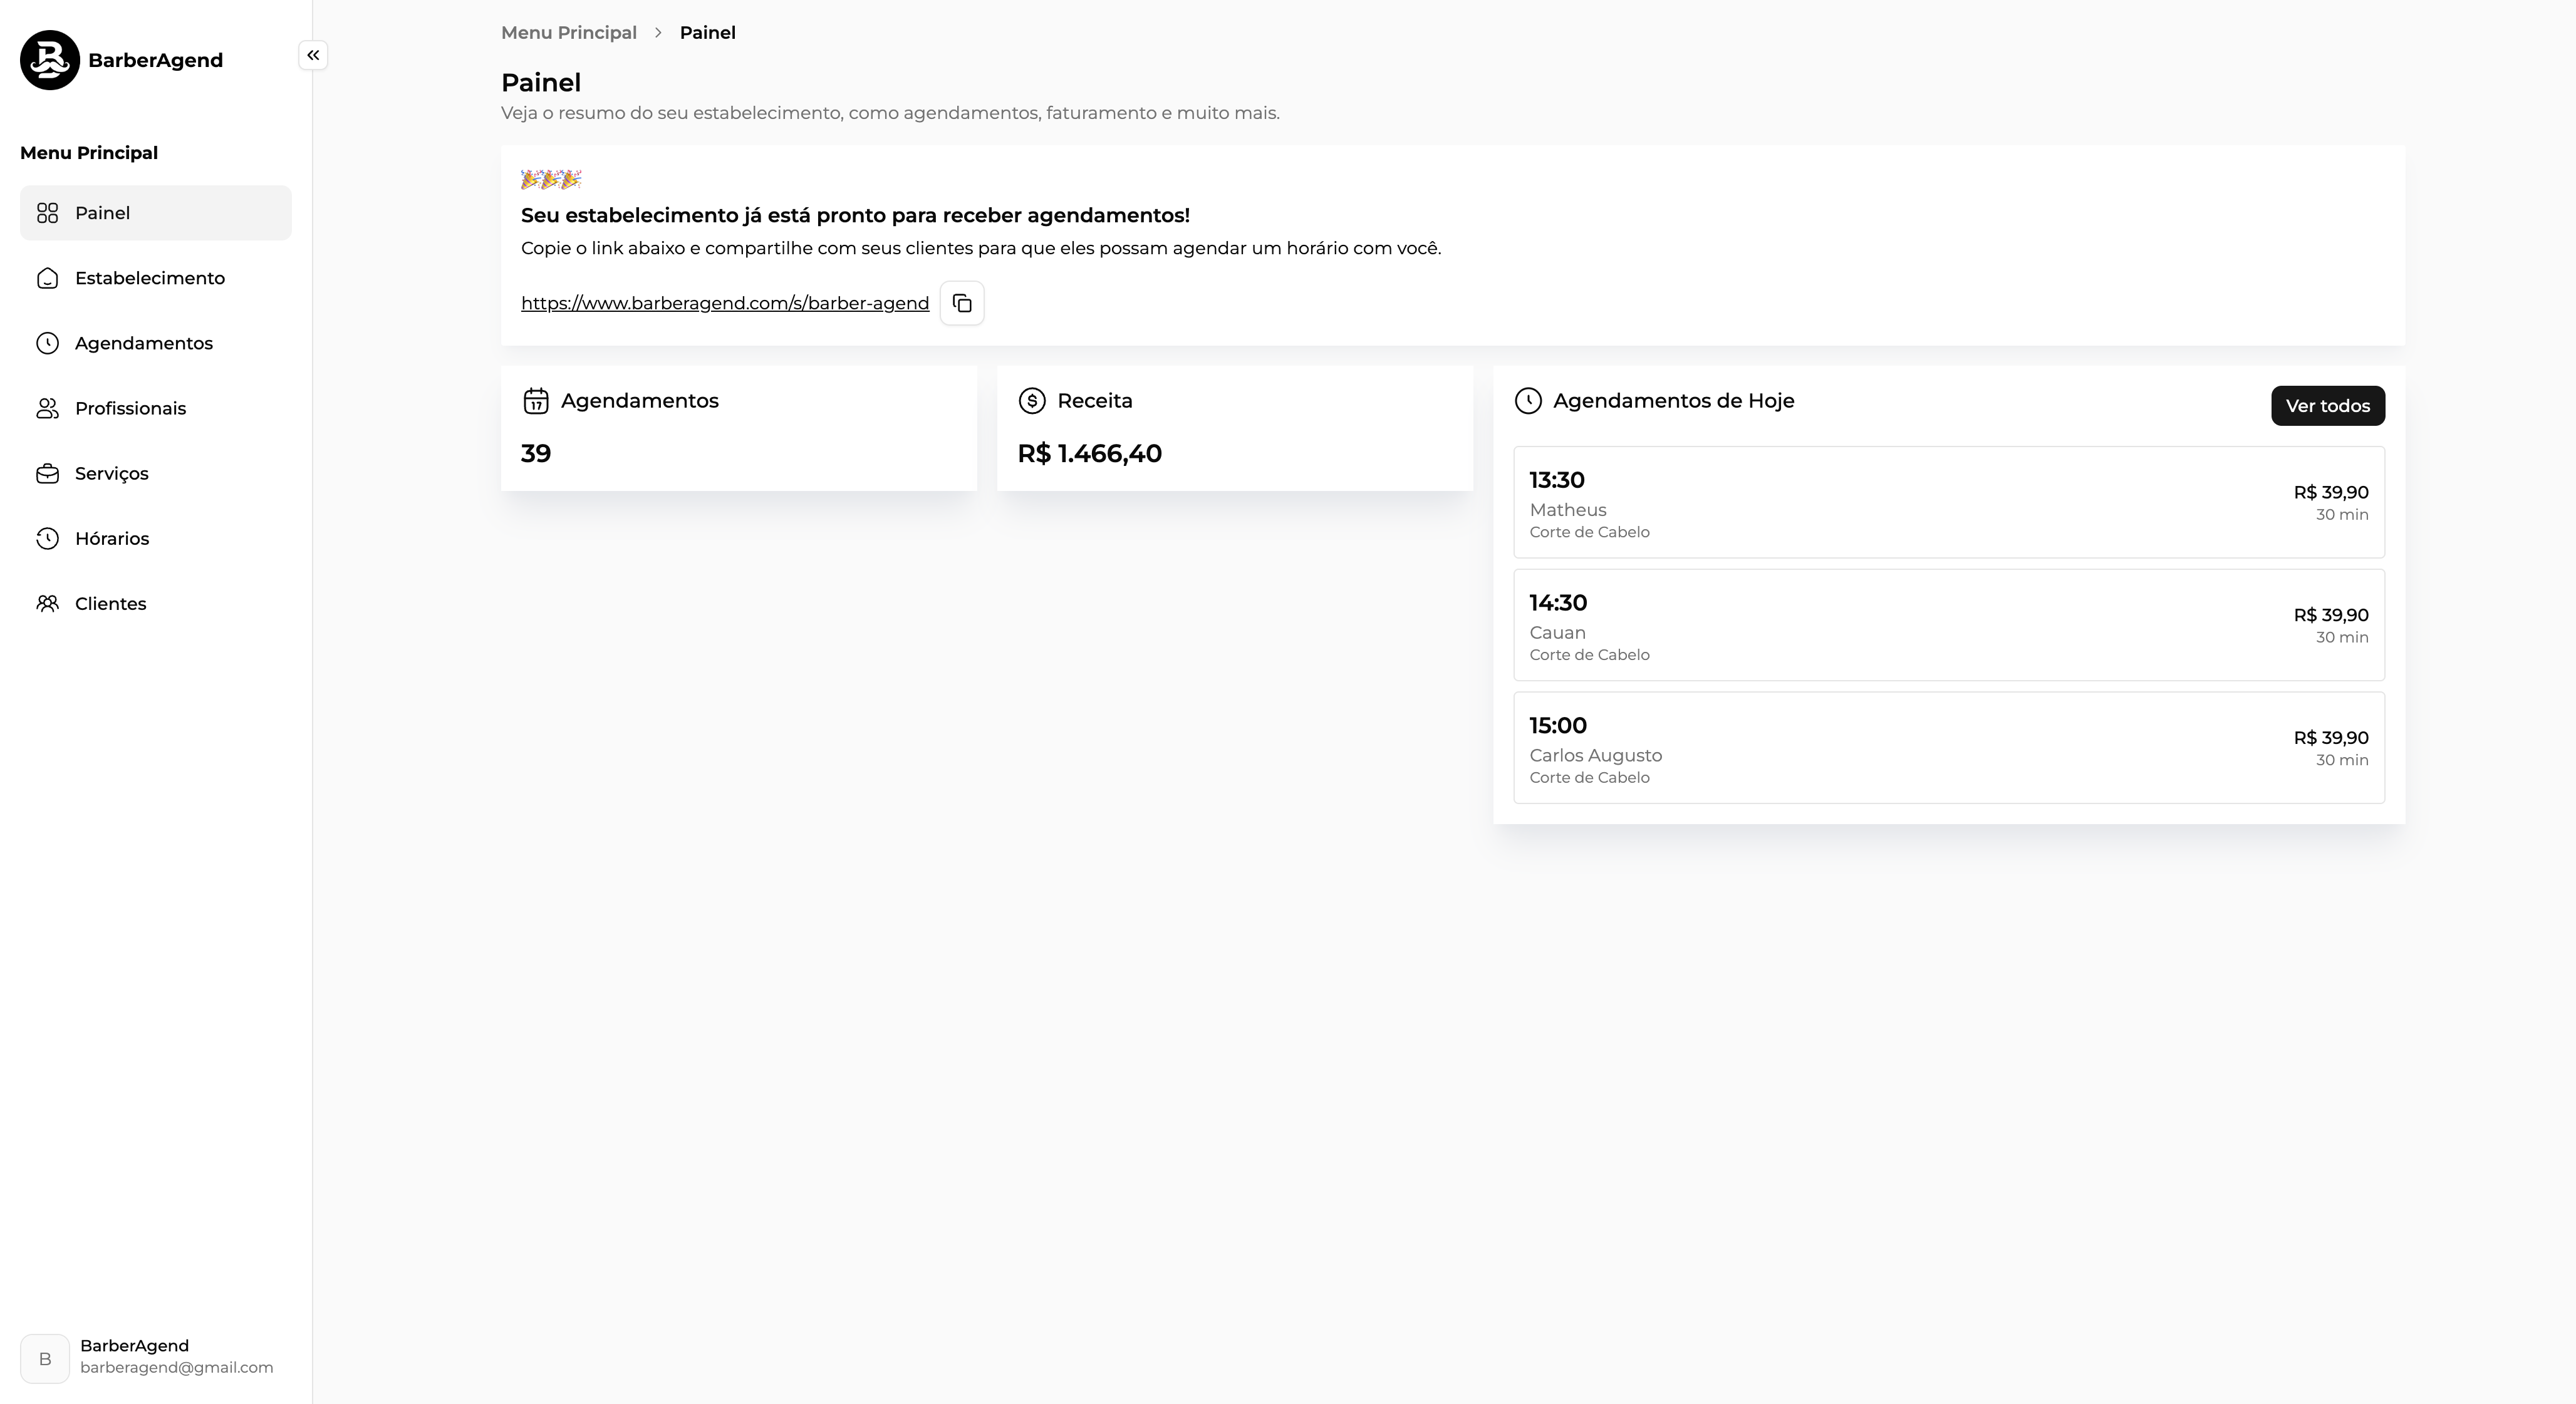2576x1404 pixels.
Task: Collapse the sidebar with double-chevron button
Action: 313,55
